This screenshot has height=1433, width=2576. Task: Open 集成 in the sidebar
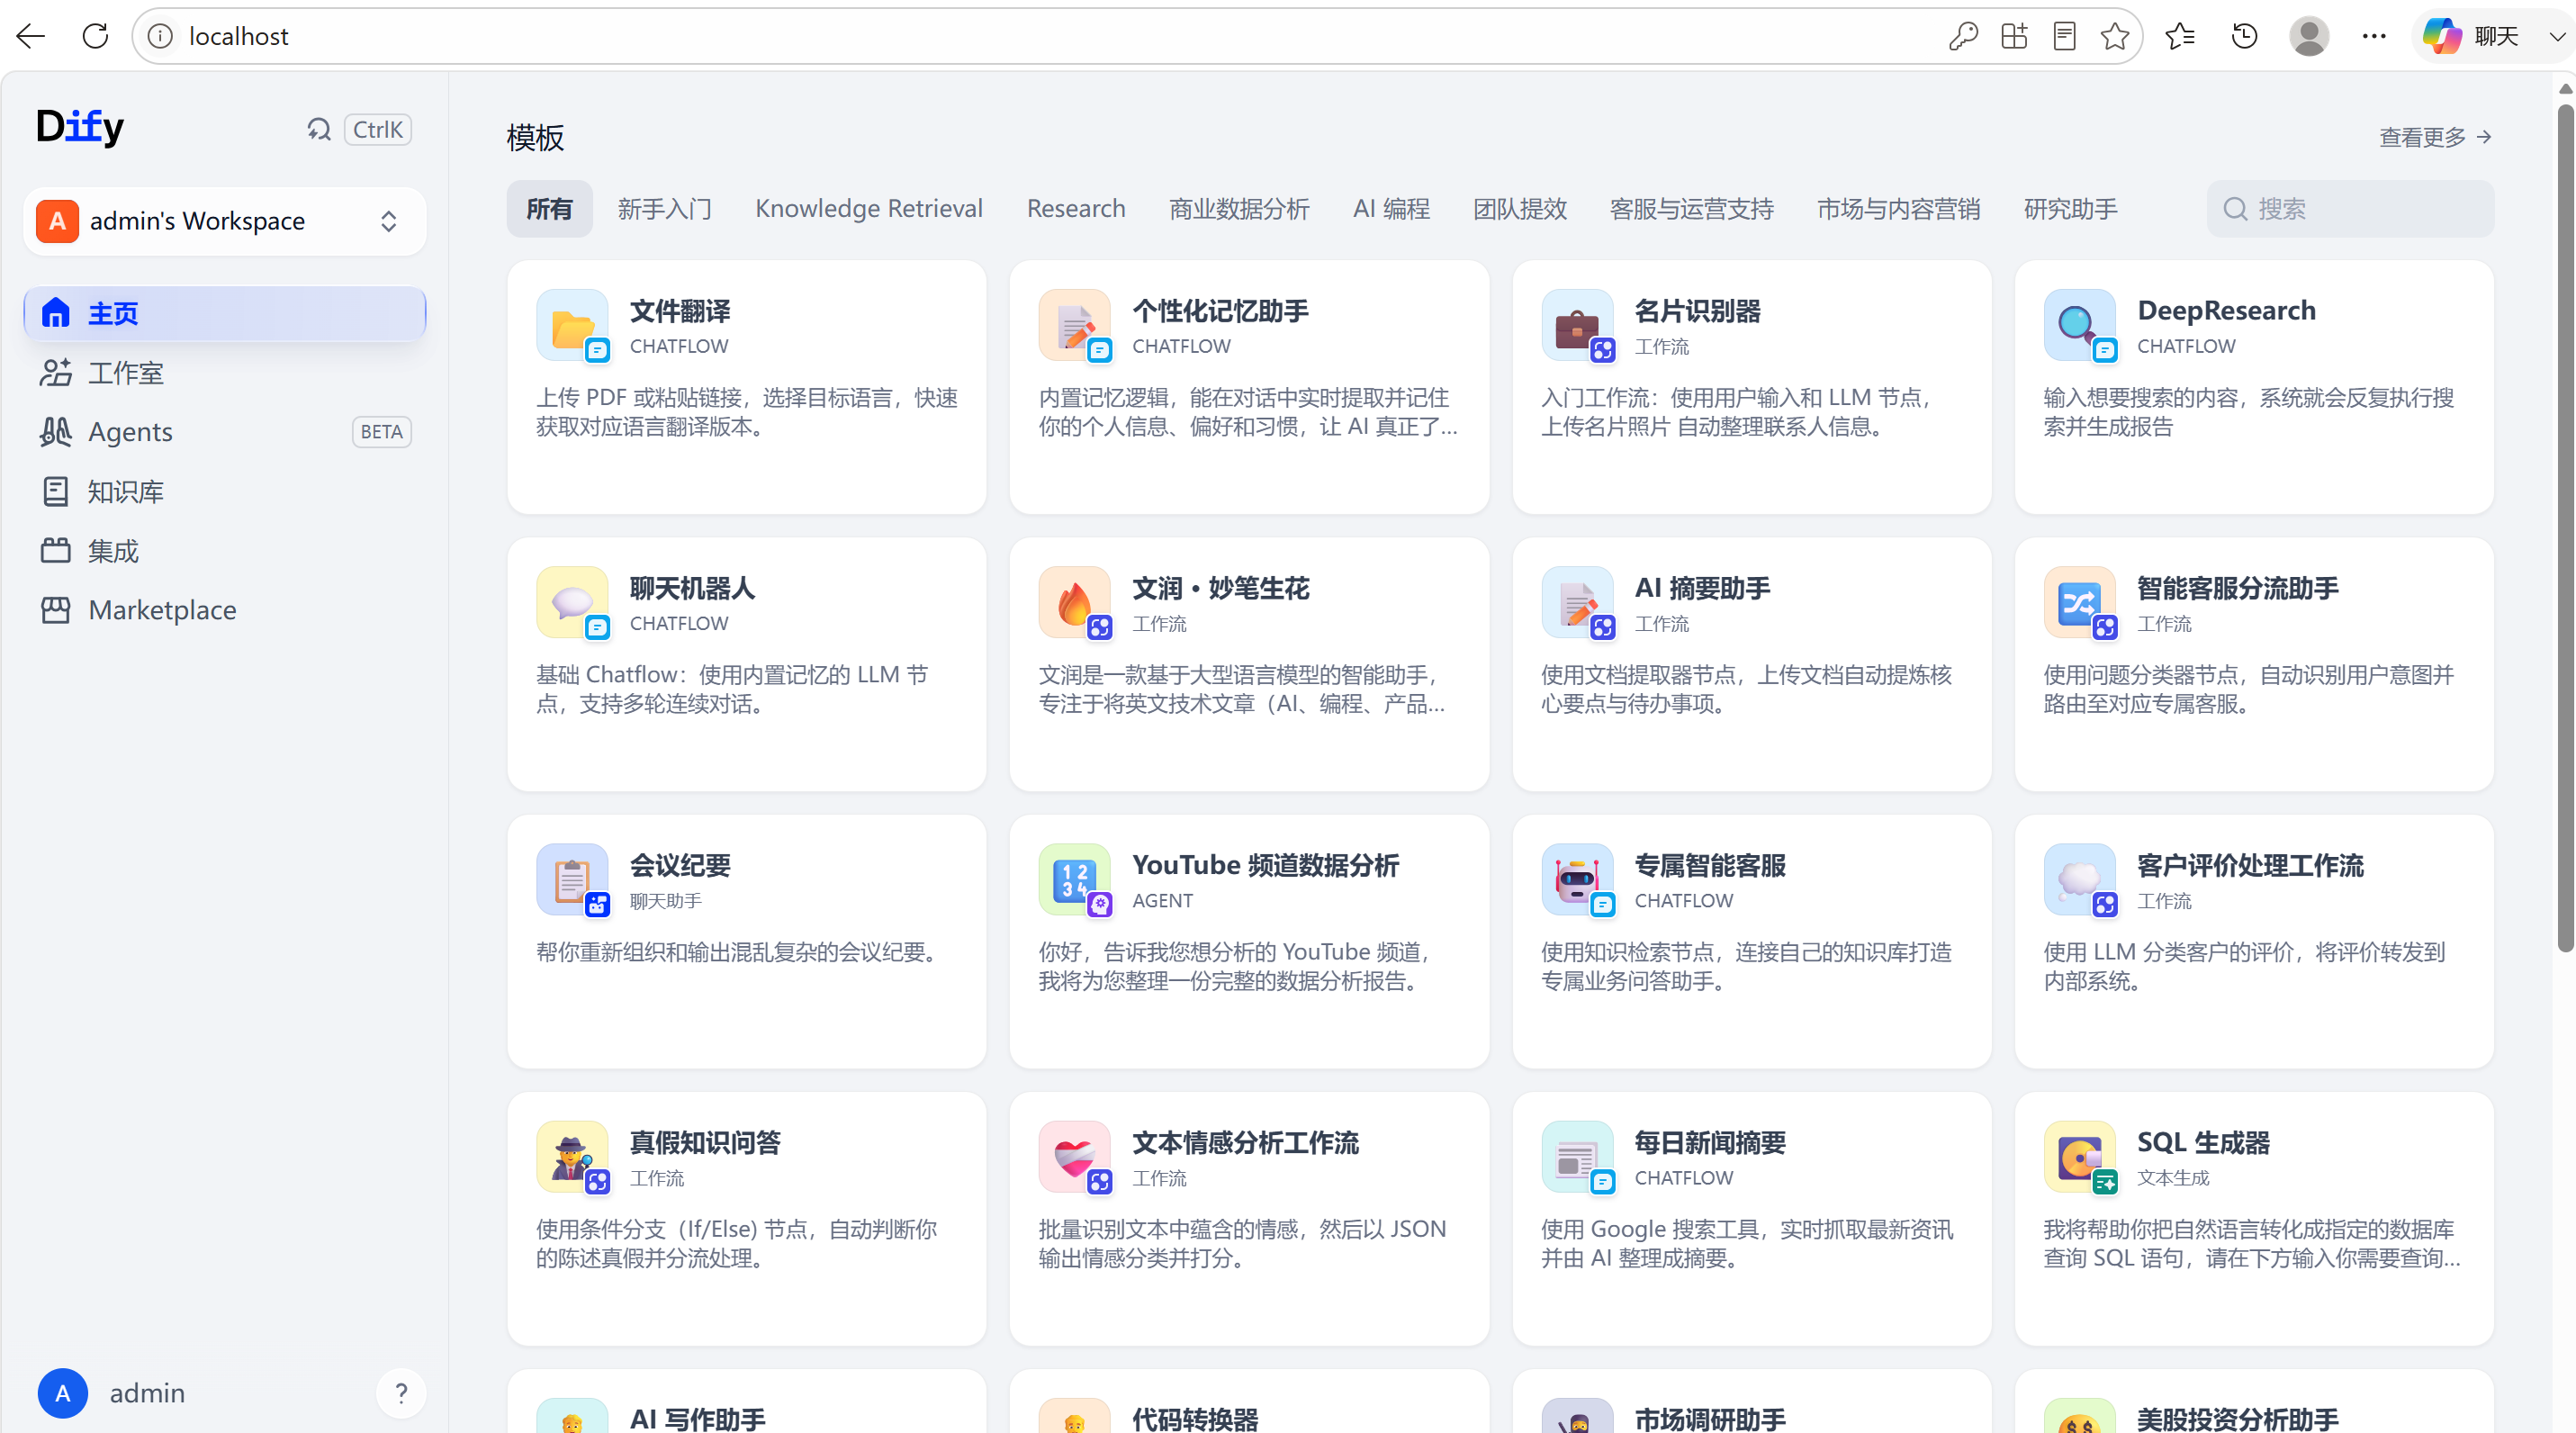pyautogui.click(x=225, y=550)
